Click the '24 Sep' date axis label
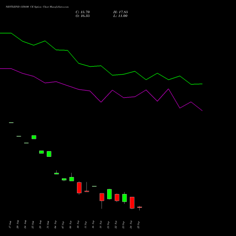The image size is (236, 236). click(x=131, y=225)
